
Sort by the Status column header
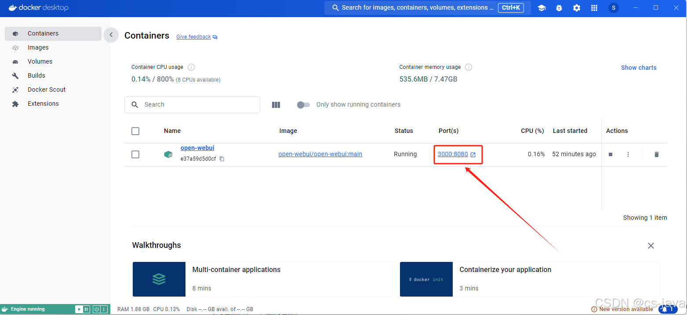[404, 131]
